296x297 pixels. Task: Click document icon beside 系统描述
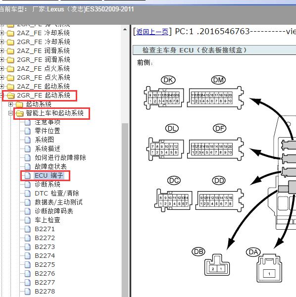pos(28,149)
